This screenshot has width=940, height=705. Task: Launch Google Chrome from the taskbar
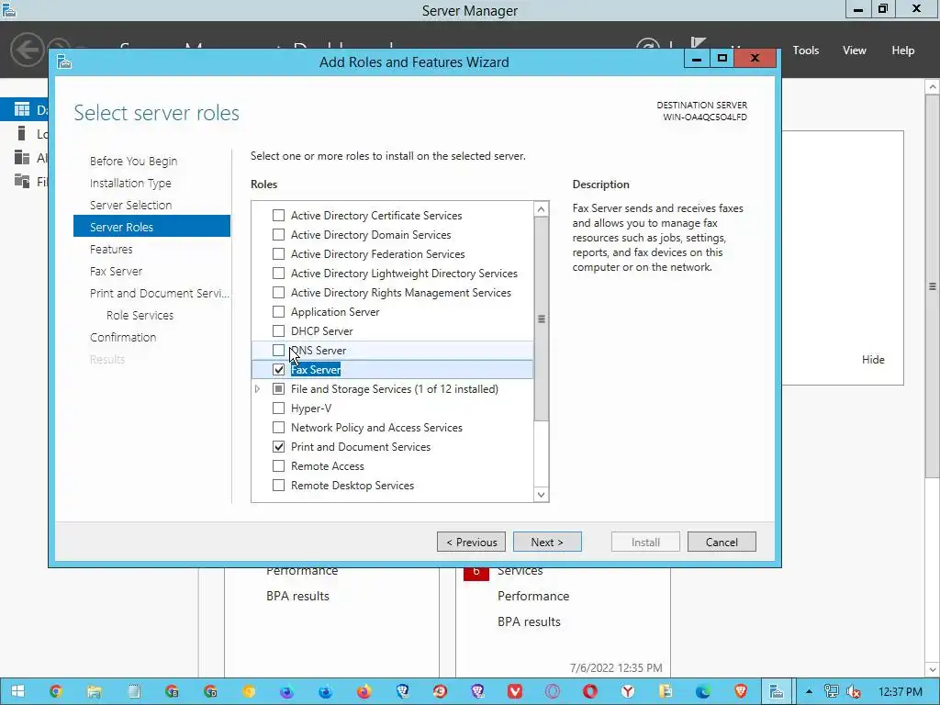click(56, 691)
